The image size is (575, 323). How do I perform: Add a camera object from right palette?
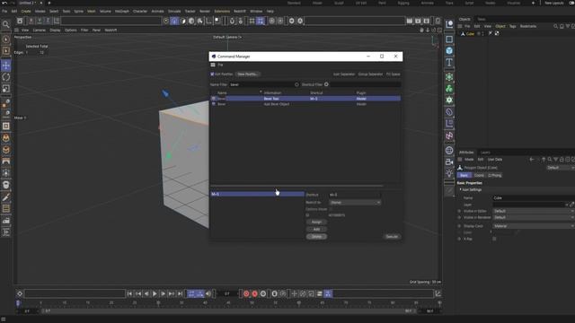pos(449,161)
